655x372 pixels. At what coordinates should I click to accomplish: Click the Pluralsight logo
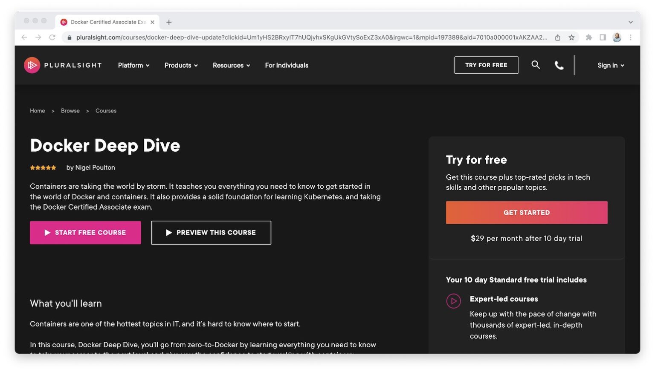tap(62, 65)
